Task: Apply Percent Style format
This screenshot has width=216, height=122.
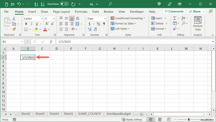Action: tap(98, 24)
